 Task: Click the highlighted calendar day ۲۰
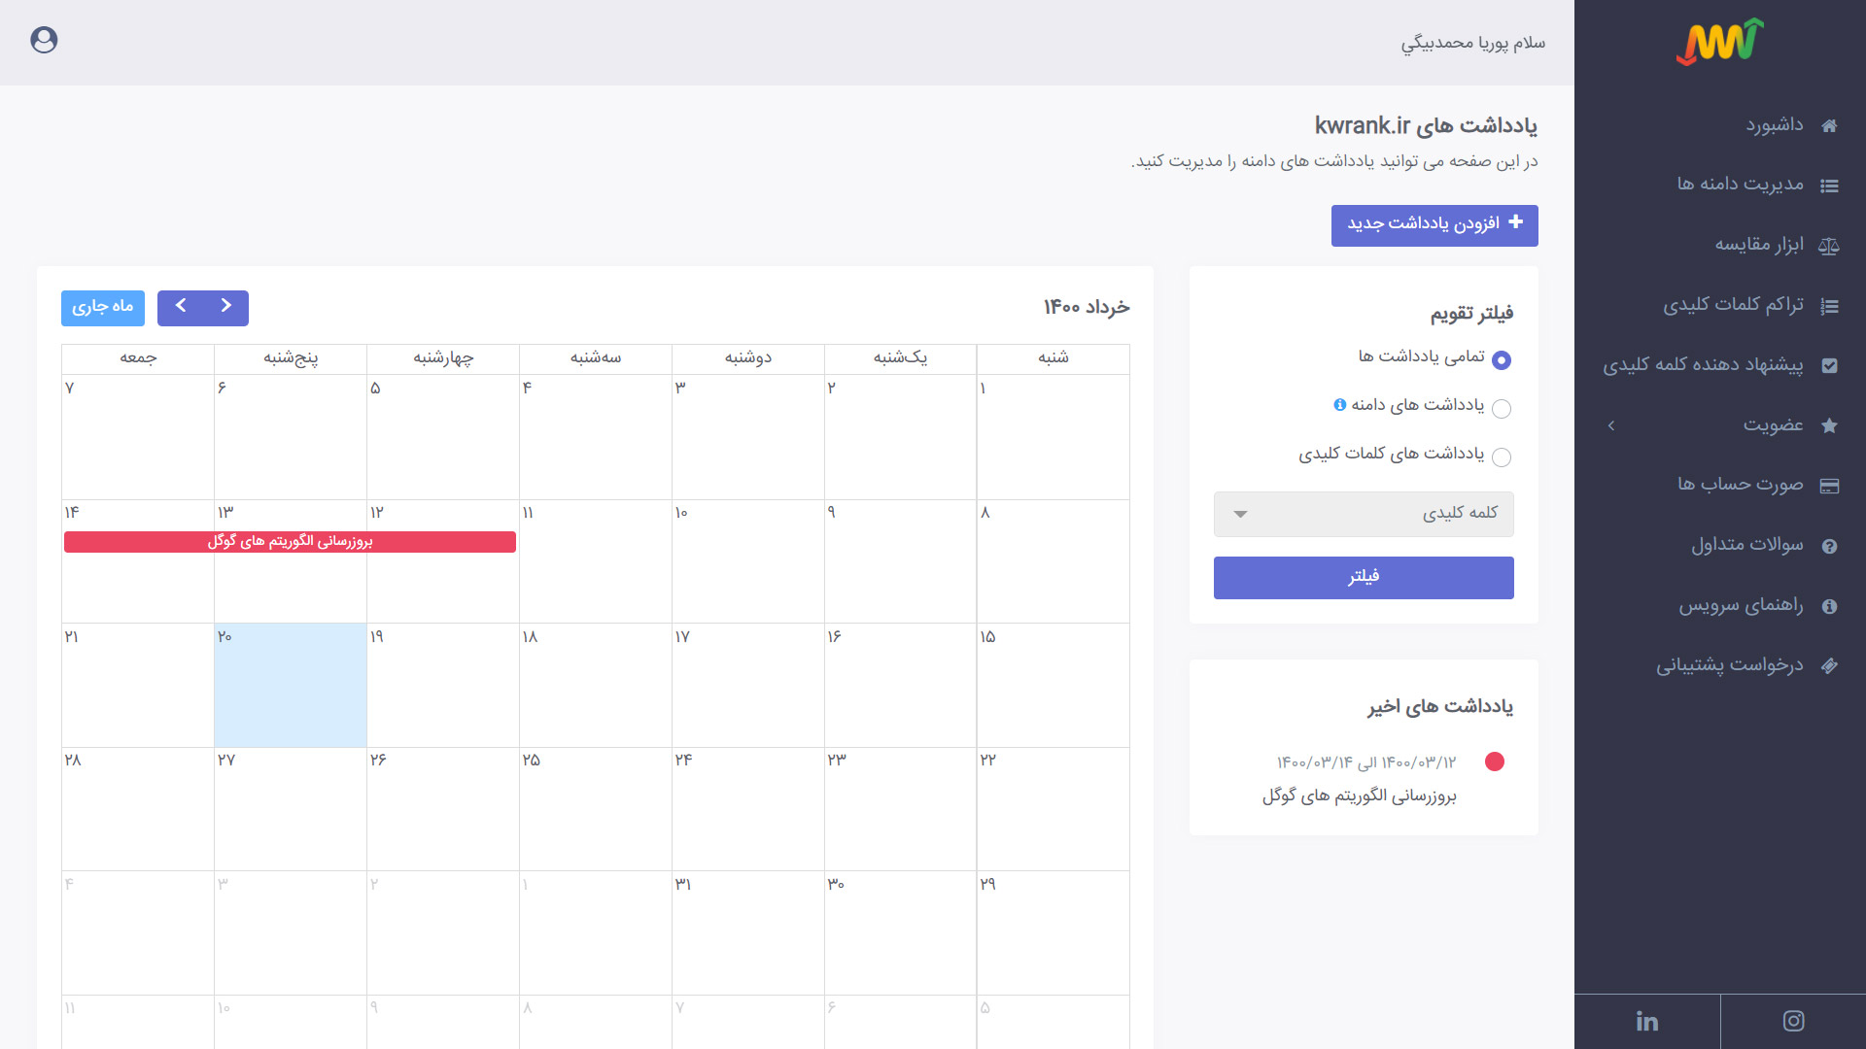tap(291, 685)
